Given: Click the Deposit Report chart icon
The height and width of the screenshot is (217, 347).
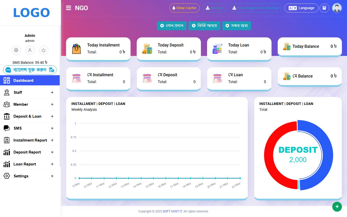Looking at the screenshot, I should (x=7, y=152).
